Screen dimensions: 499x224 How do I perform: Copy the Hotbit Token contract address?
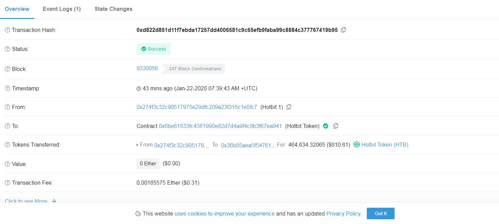[x=336, y=126]
